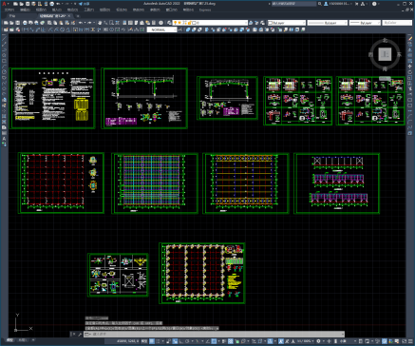Toggle layer lock icon in layer box
Screen dimensions: 415x346
(190, 23)
